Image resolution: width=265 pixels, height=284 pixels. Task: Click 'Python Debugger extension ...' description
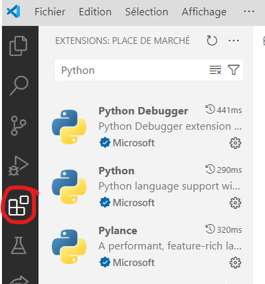pyautogui.click(x=170, y=126)
